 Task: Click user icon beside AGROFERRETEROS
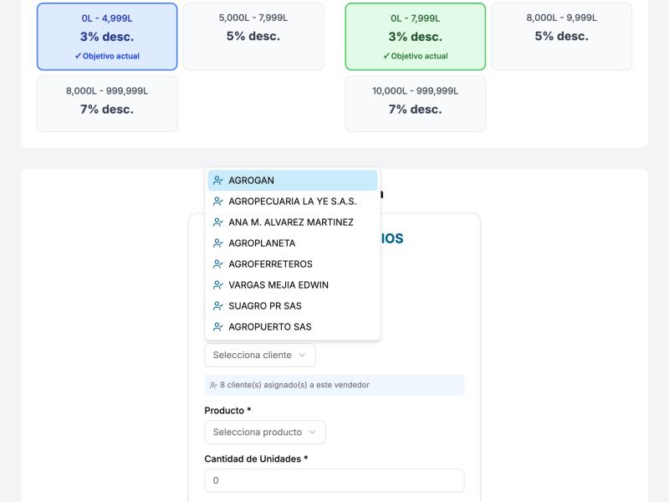coord(218,264)
